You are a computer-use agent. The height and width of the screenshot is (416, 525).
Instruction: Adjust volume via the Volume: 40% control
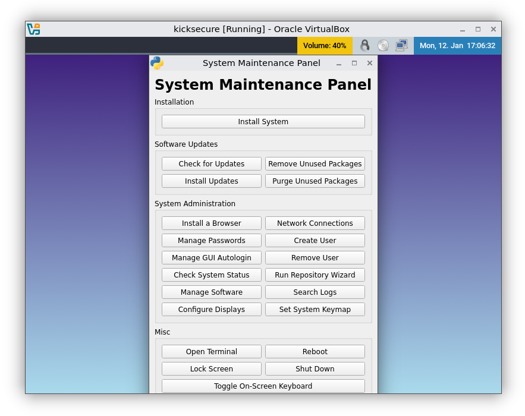click(x=325, y=45)
